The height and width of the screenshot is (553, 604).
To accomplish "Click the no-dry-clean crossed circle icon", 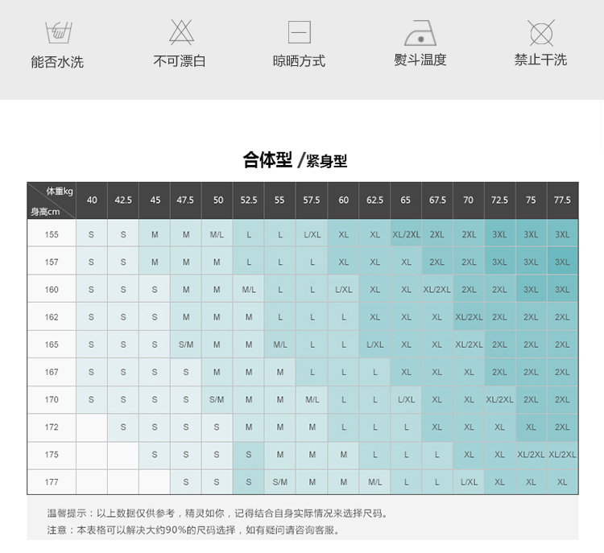I will point(541,33).
